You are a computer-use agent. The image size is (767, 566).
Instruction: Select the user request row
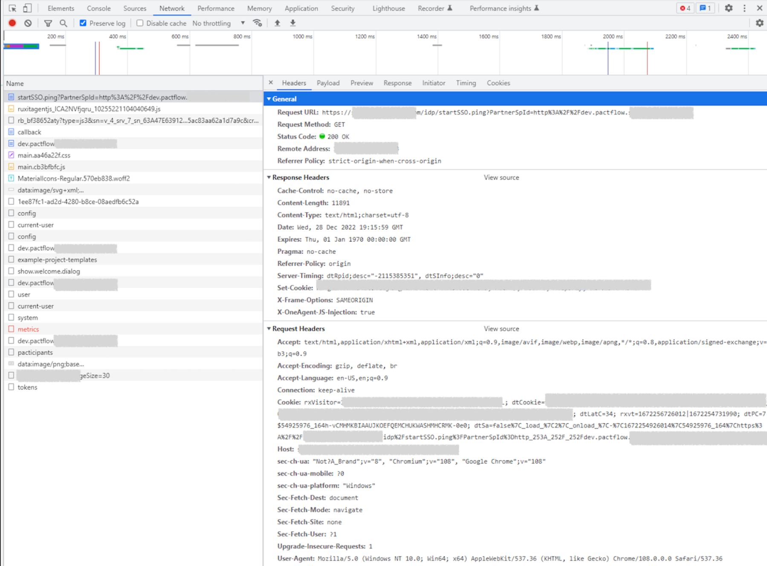(x=133, y=295)
